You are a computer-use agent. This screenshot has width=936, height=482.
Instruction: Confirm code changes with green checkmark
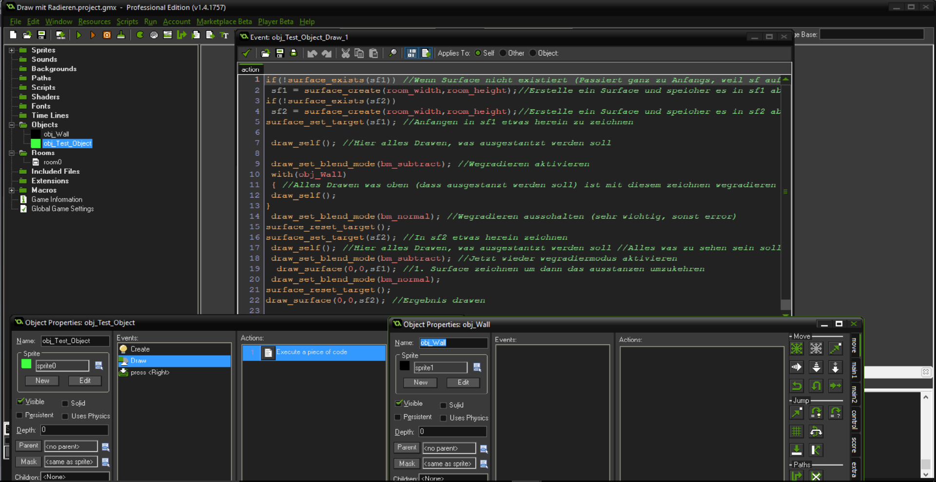click(x=247, y=53)
